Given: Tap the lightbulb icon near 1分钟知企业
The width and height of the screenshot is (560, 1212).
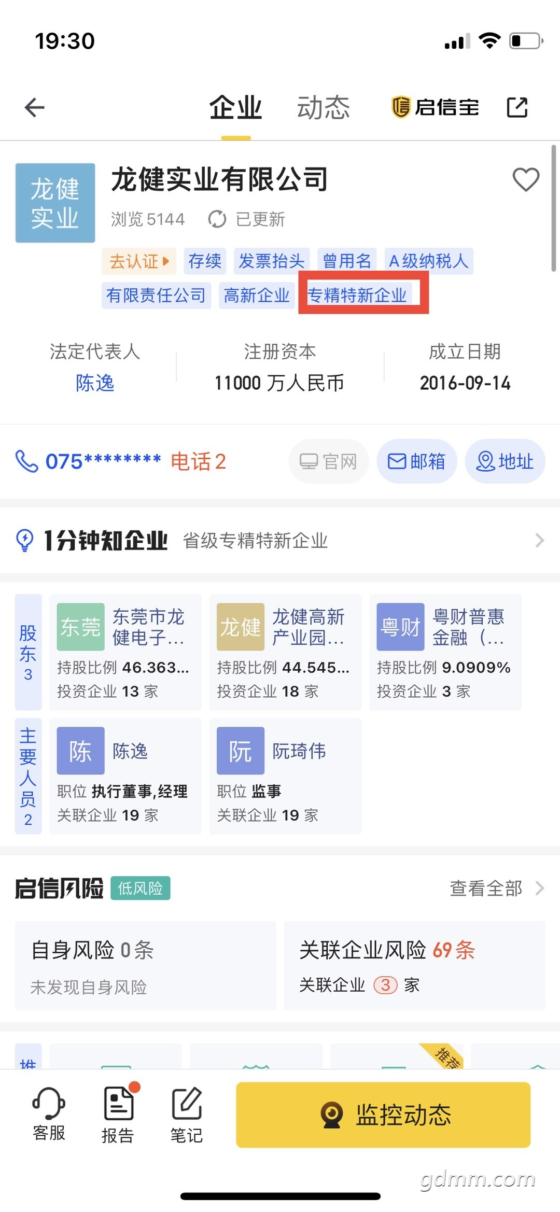Looking at the screenshot, I should point(25,540).
